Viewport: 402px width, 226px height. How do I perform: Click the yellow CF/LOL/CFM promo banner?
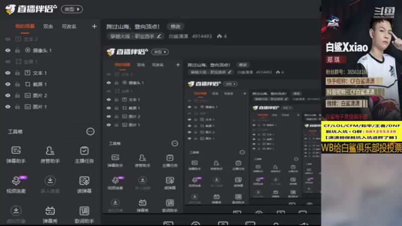361,132
